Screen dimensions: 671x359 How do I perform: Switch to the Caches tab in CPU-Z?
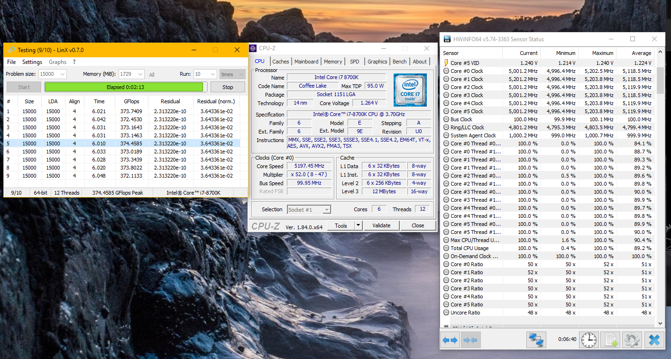tap(281, 62)
